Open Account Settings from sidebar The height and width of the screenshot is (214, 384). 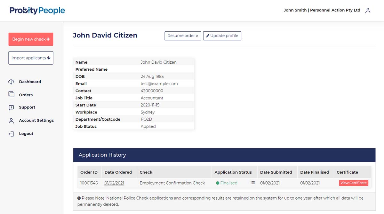click(36, 121)
